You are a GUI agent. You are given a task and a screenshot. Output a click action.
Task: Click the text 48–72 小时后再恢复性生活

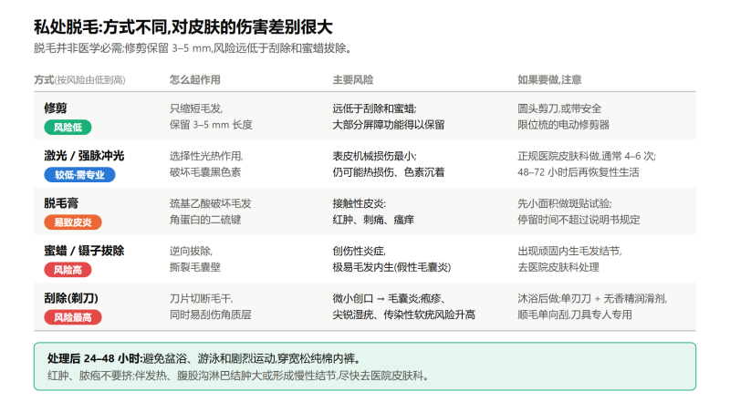579,172
